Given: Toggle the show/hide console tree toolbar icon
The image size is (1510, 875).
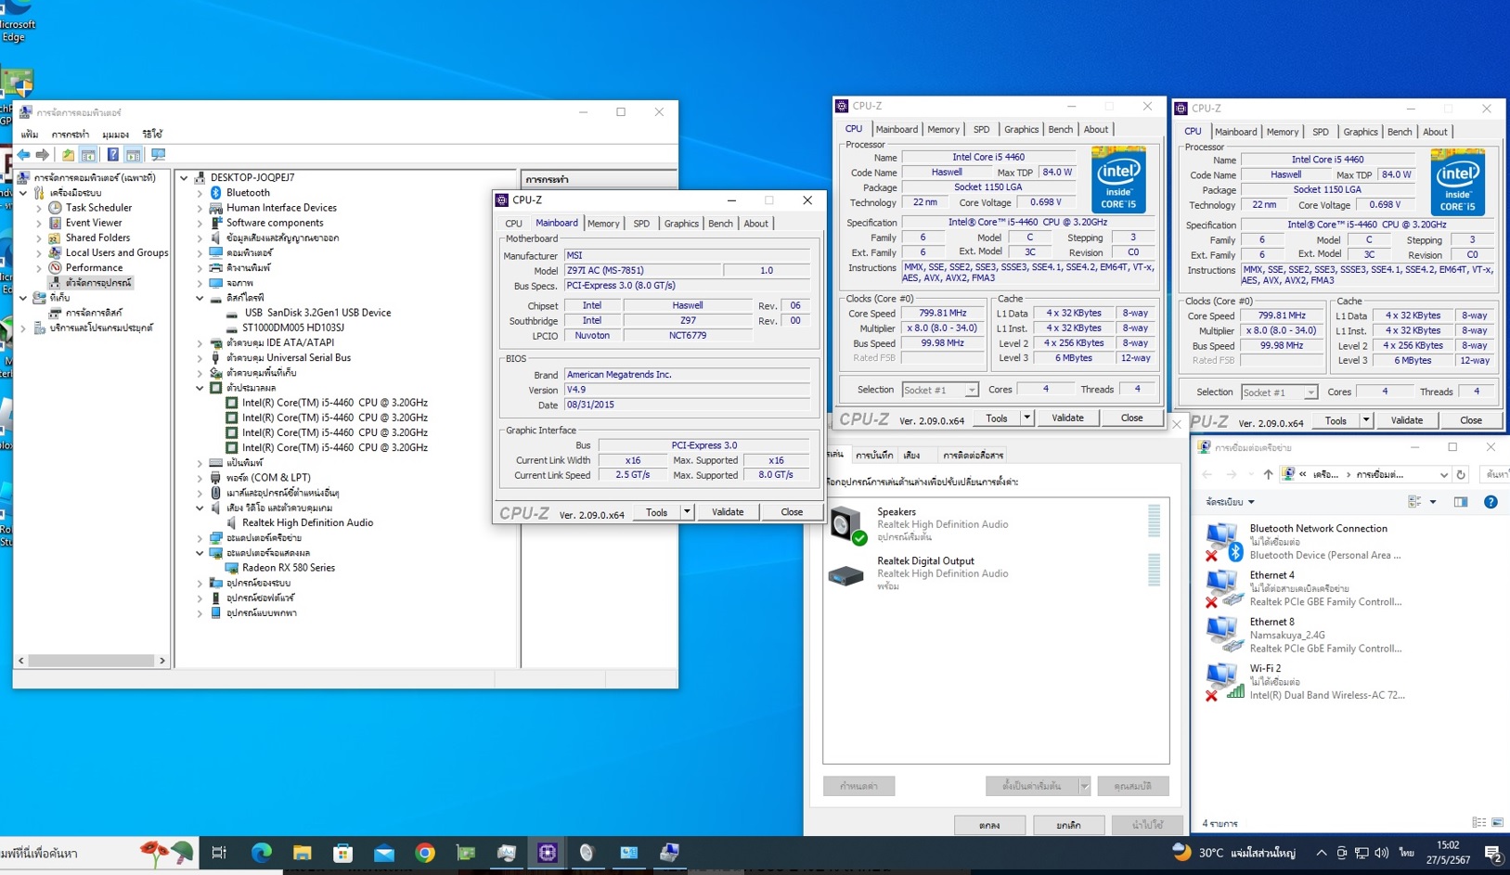Looking at the screenshot, I should pos(89,155).
